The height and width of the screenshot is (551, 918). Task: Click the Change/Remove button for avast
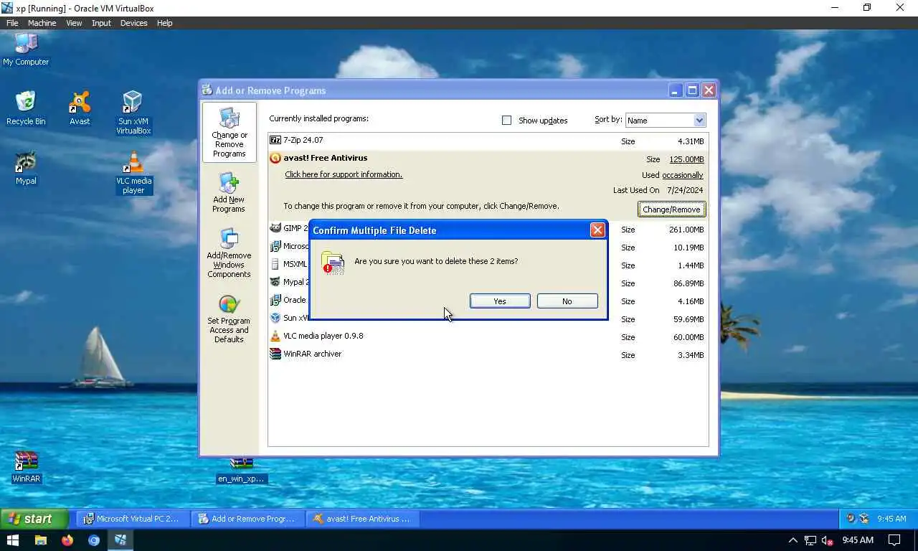coord(671,209)
